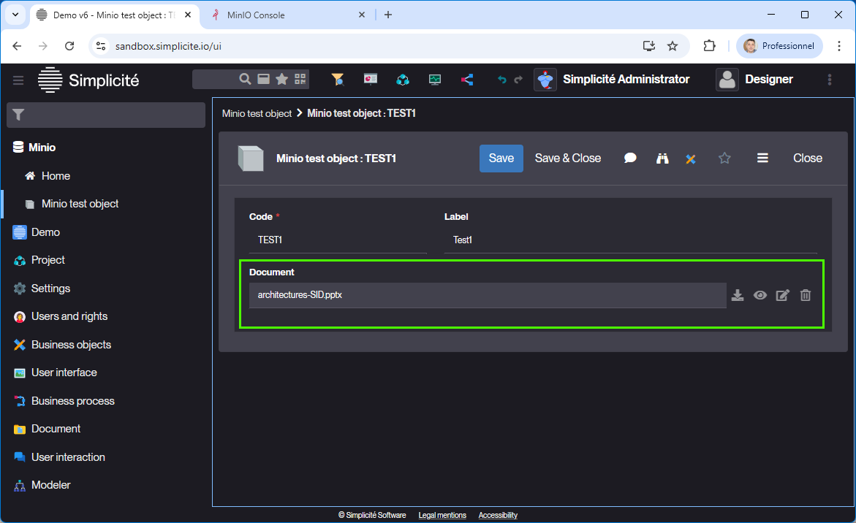This screenshot has height=523, width=856.
Task: Select Home in the Minio menu
Action: [56, 176]
